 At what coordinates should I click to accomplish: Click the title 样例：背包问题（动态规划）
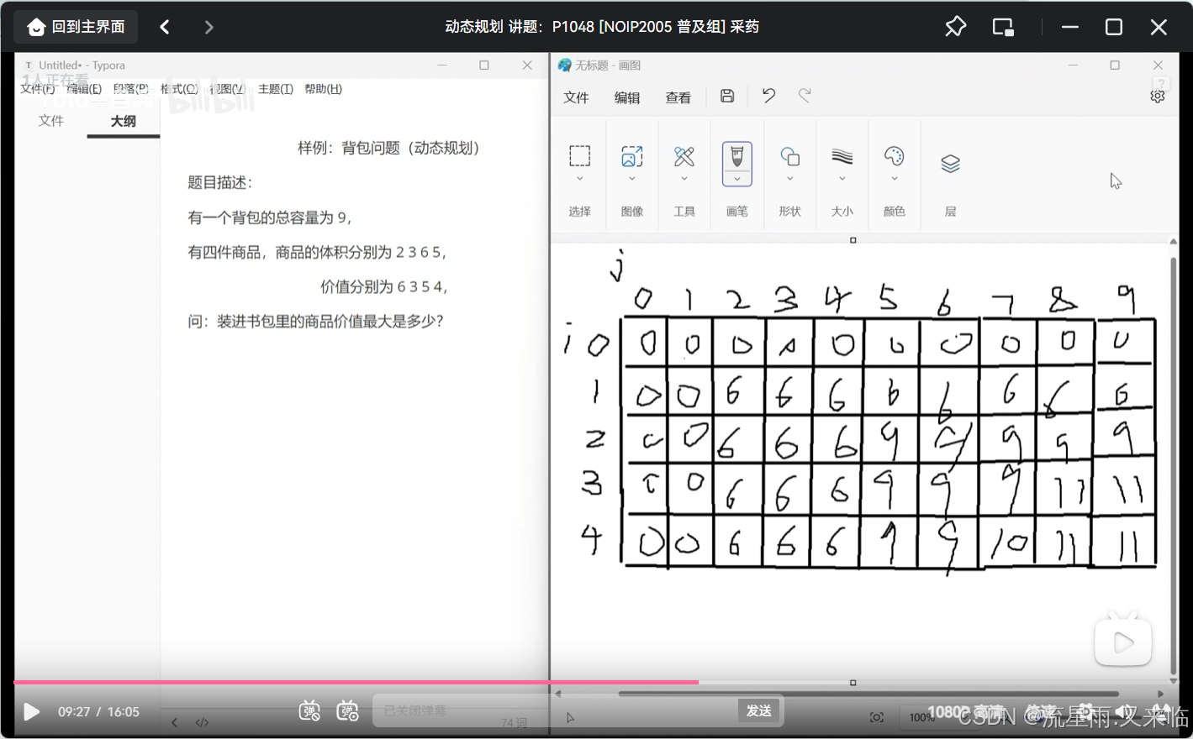tap(391, 148)
